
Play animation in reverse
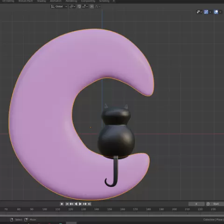pos(76,204)
